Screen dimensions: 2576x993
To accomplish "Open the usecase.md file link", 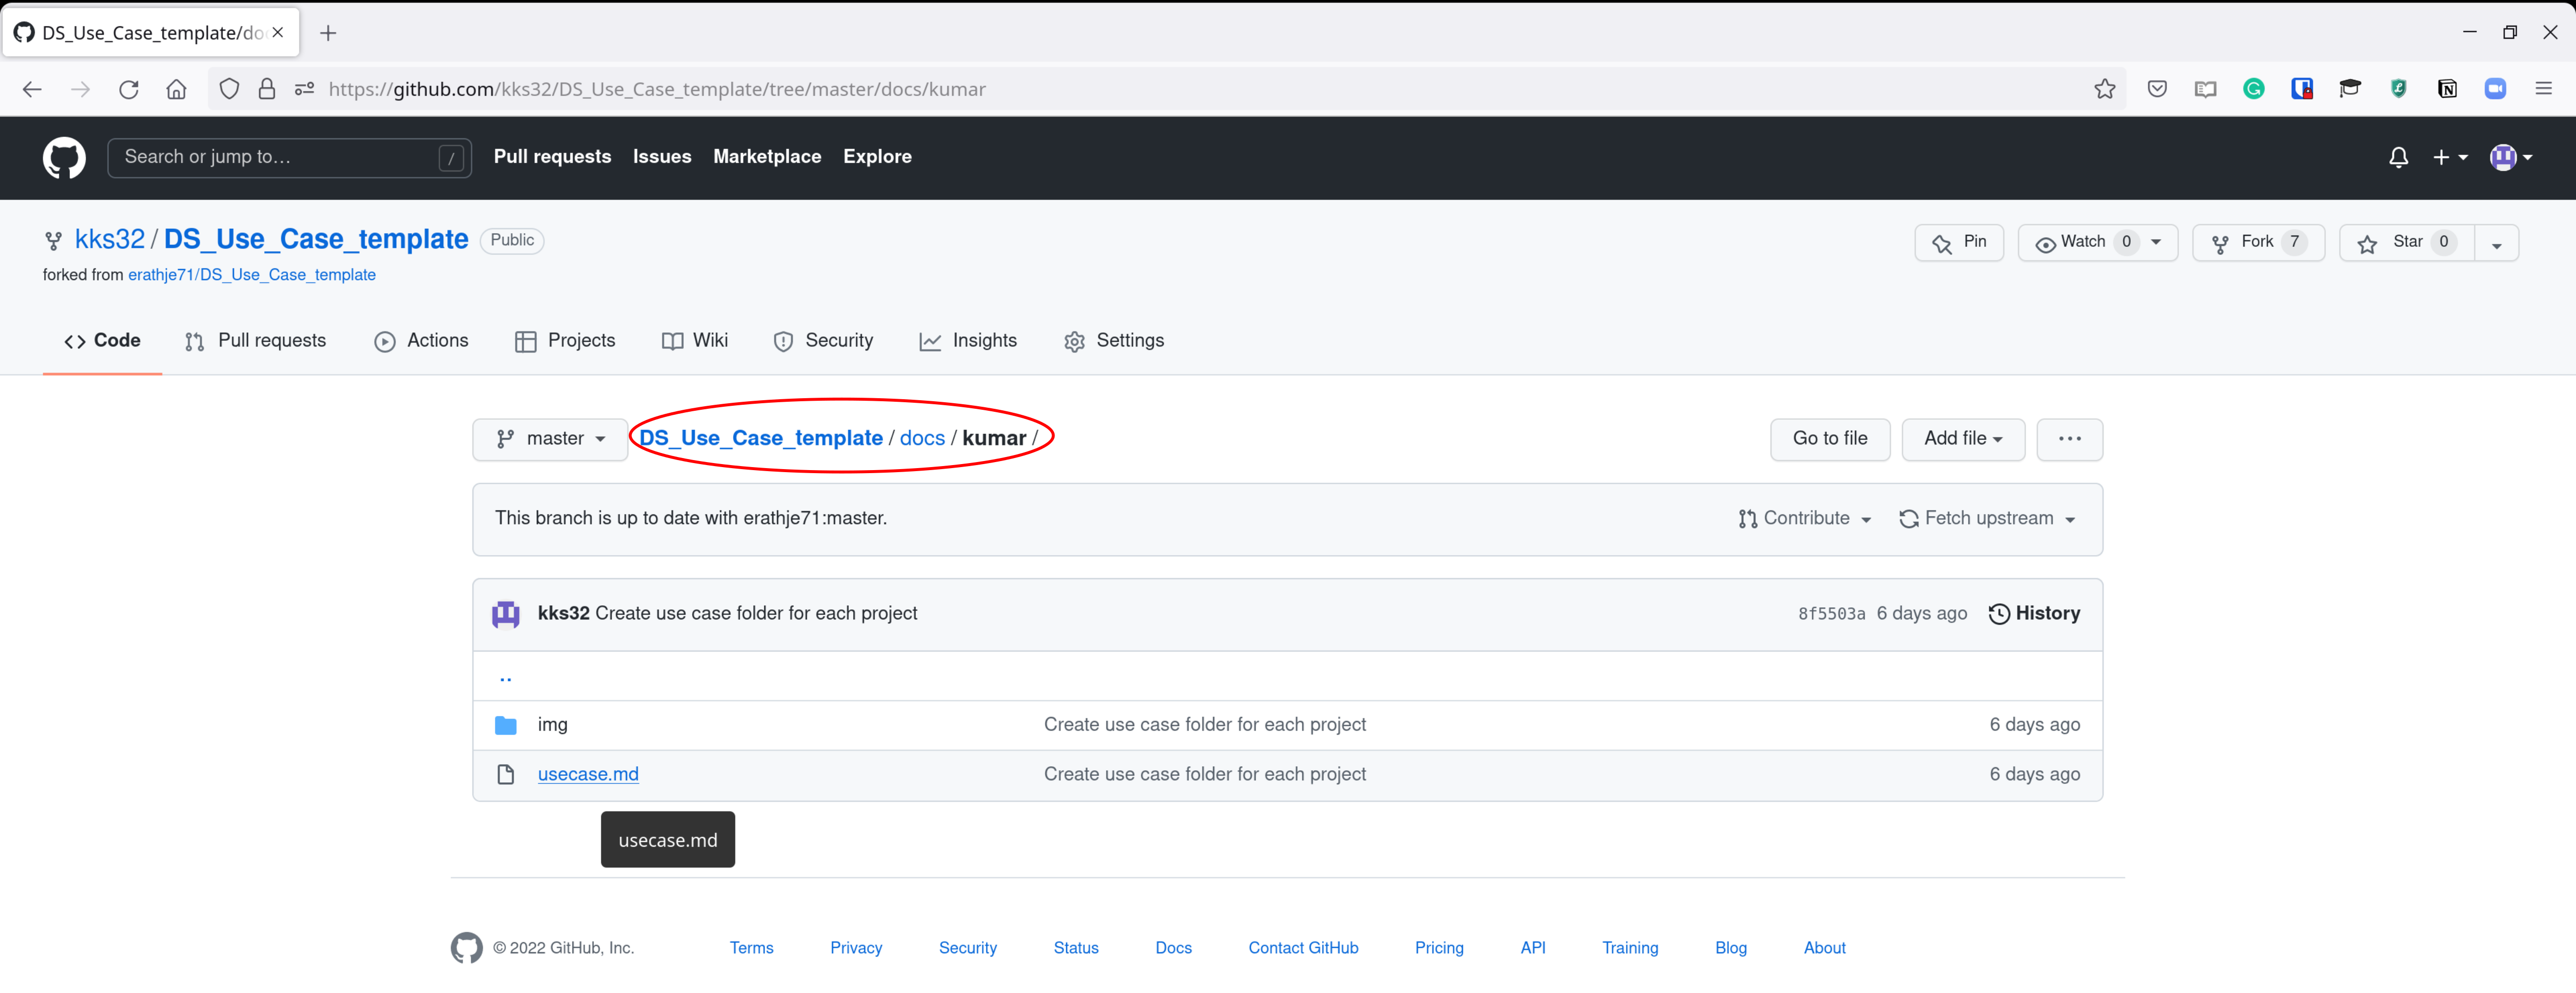I will [588, 774].
